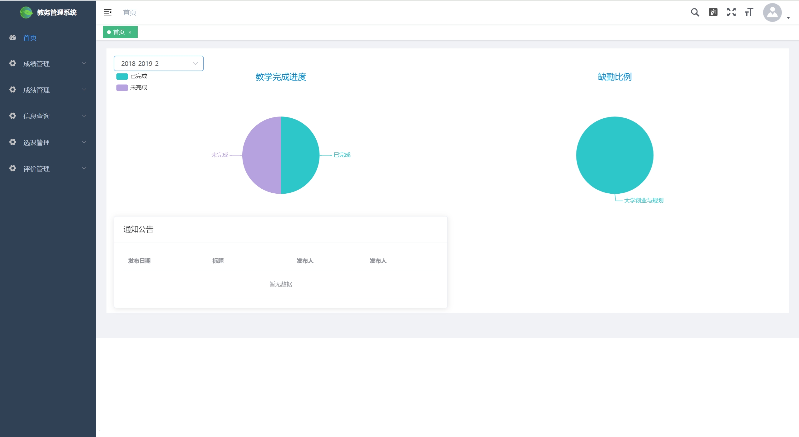Viewport: 799px width, 437px height.
Task: Click the 首页 breadcrumb link
Action: click(130, 12)
